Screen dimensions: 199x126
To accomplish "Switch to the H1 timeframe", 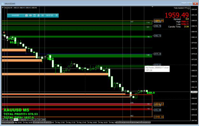I will tap(28, 120).
